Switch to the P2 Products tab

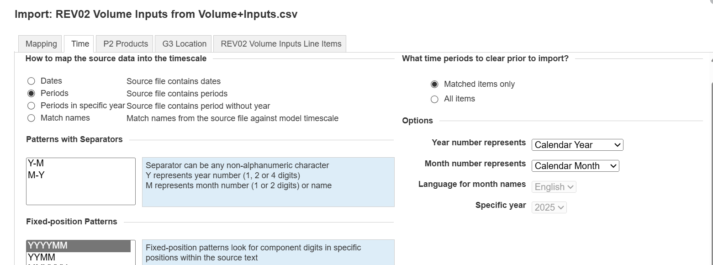click(126, 44)
